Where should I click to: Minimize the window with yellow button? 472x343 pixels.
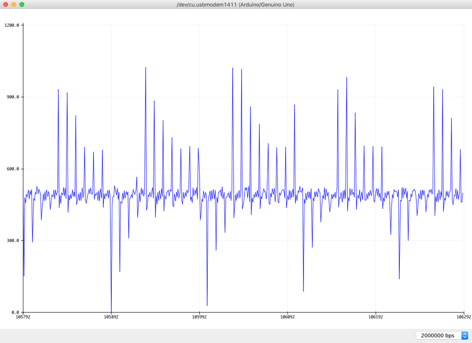(14, 4)
